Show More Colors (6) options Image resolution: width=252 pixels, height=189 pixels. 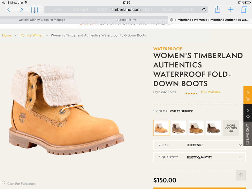231,128
